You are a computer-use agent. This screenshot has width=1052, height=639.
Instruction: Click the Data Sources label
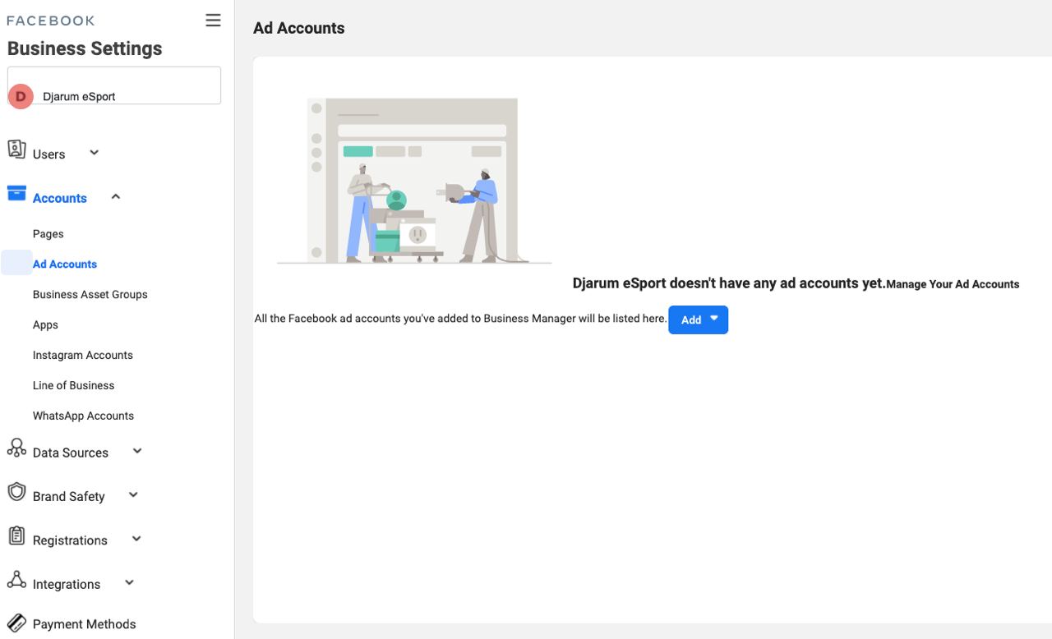tap(71, 453)
